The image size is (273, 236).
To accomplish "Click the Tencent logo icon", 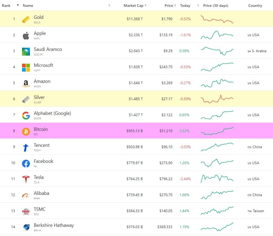I will click(26, 148).
